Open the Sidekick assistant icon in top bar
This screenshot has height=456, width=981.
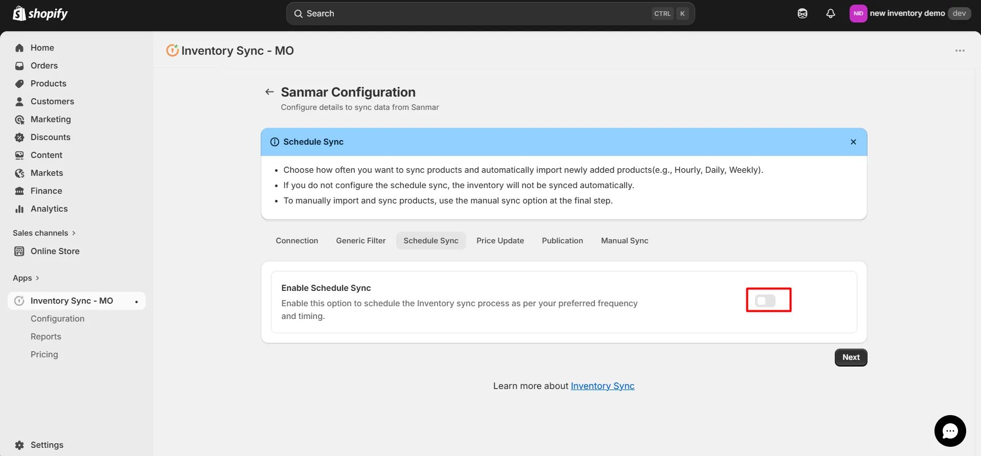(803, 13)
